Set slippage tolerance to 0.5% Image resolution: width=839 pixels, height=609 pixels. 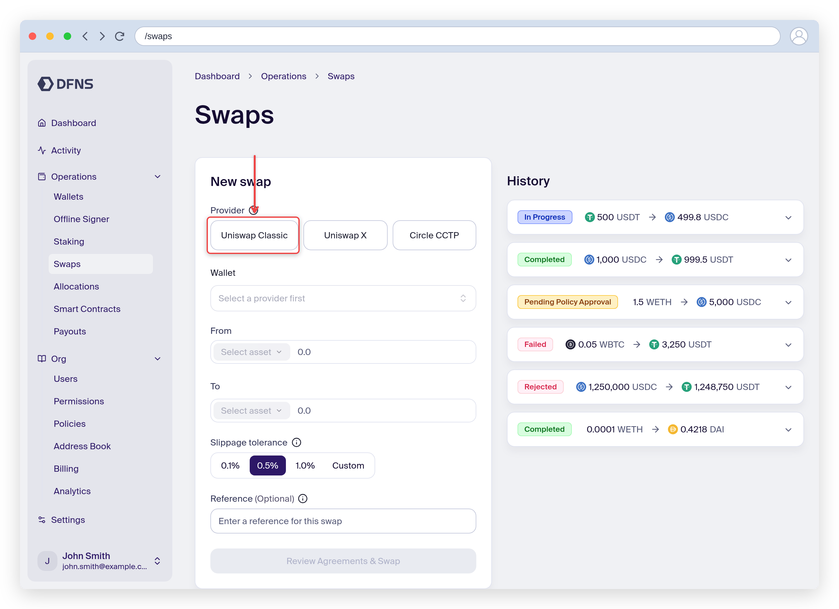coord(267,465)
